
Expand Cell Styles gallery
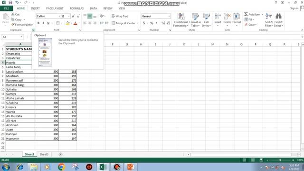[206, 20]
